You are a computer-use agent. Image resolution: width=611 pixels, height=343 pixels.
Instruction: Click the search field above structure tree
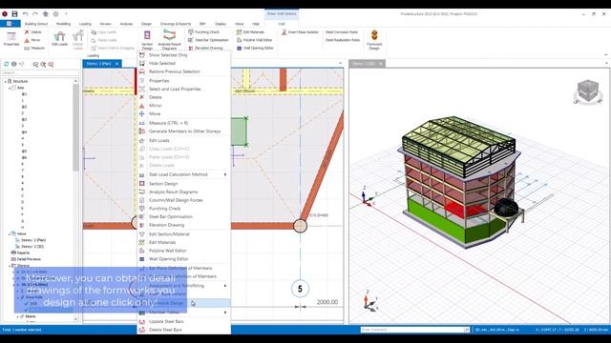click(x=40, y=72)
